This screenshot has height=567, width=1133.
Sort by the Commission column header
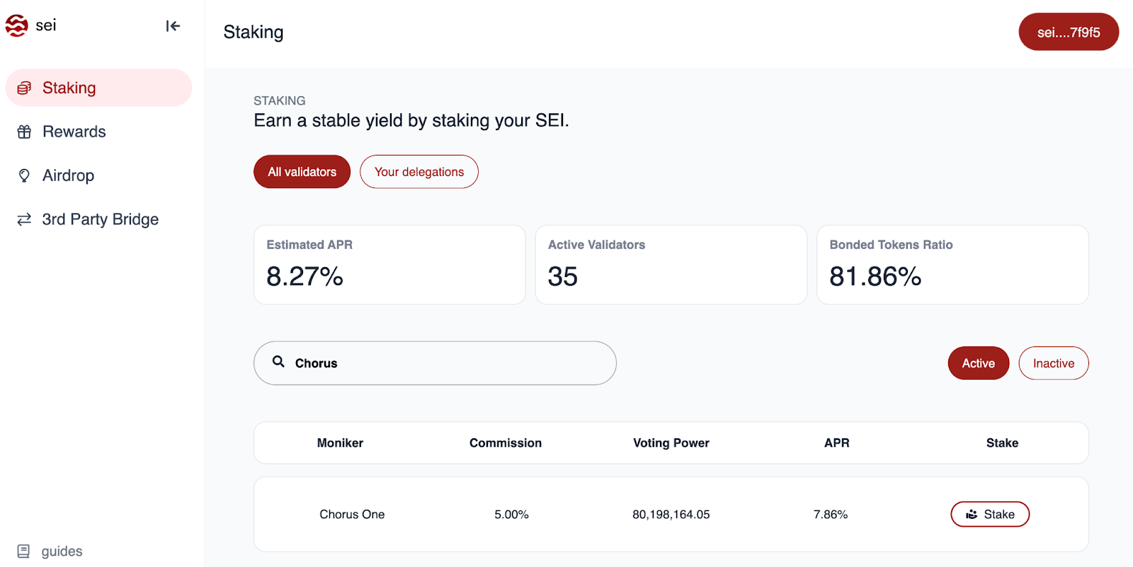505,443
